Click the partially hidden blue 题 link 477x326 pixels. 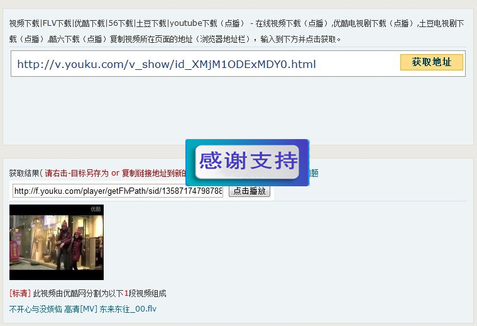(314, 173)
